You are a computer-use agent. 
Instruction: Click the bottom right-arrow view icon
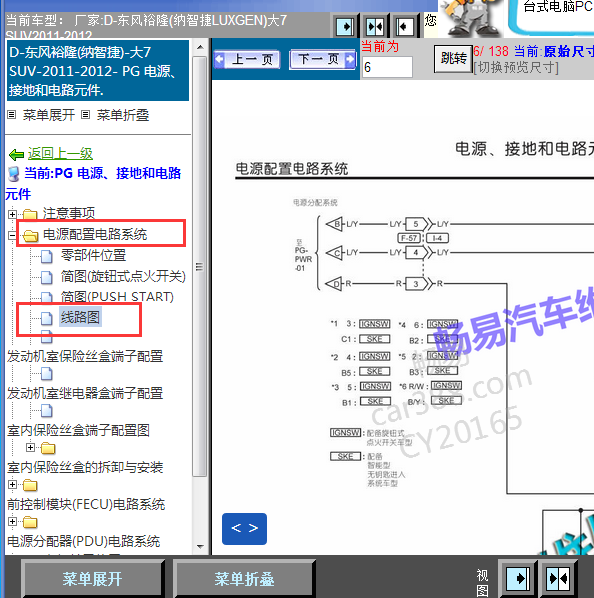tap(518, 578)
